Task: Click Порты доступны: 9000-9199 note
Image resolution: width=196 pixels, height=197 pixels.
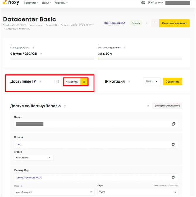Action: click(166, 186)
